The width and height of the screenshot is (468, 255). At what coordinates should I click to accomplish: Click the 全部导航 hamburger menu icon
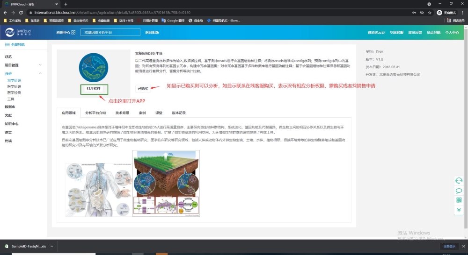pos(7,44)
